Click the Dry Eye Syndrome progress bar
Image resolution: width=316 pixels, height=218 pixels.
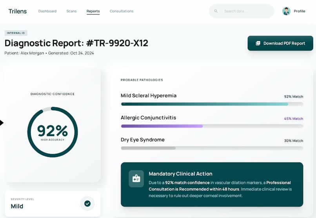[x=212, y=148]
